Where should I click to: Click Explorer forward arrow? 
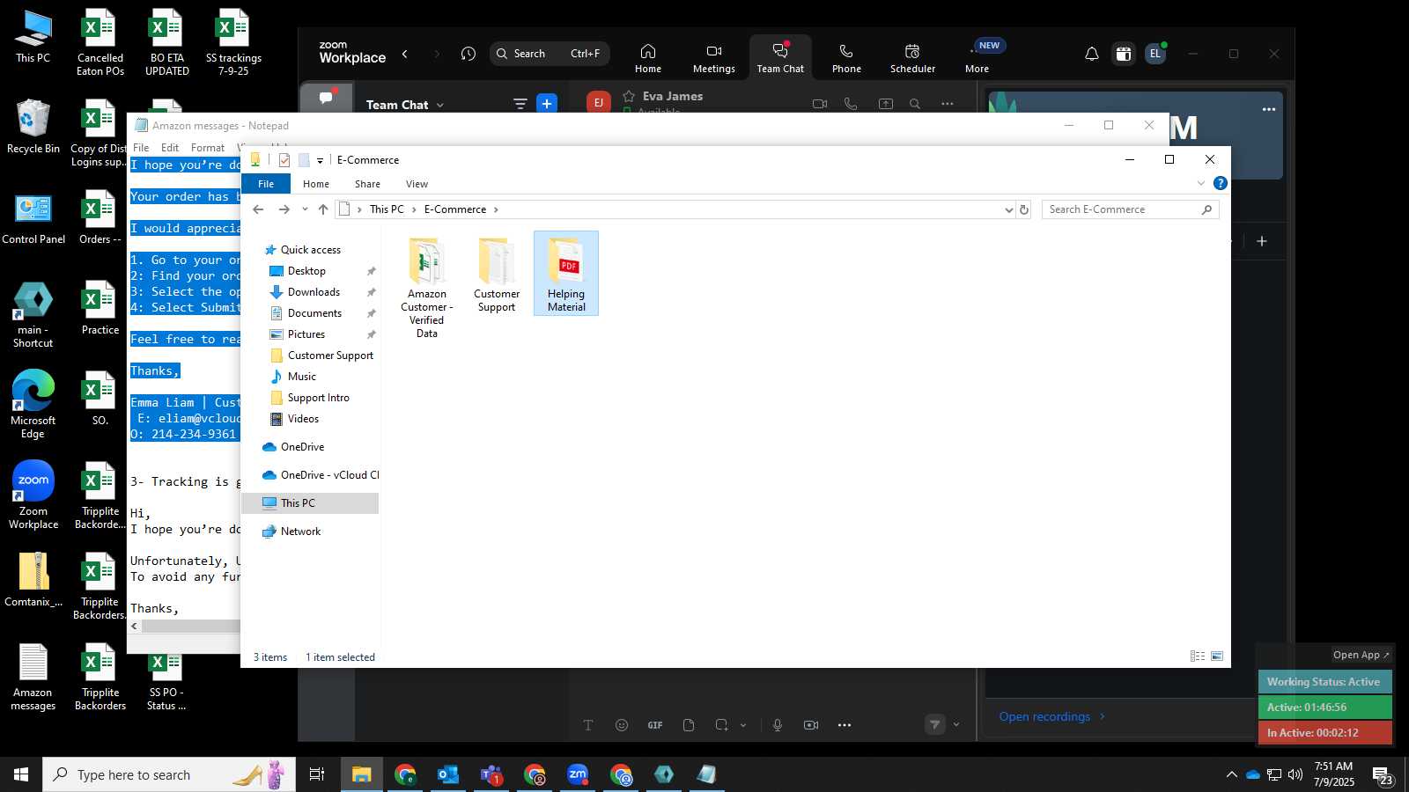(284, 209)
